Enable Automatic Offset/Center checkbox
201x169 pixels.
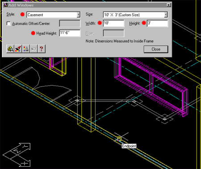(8, 24)
